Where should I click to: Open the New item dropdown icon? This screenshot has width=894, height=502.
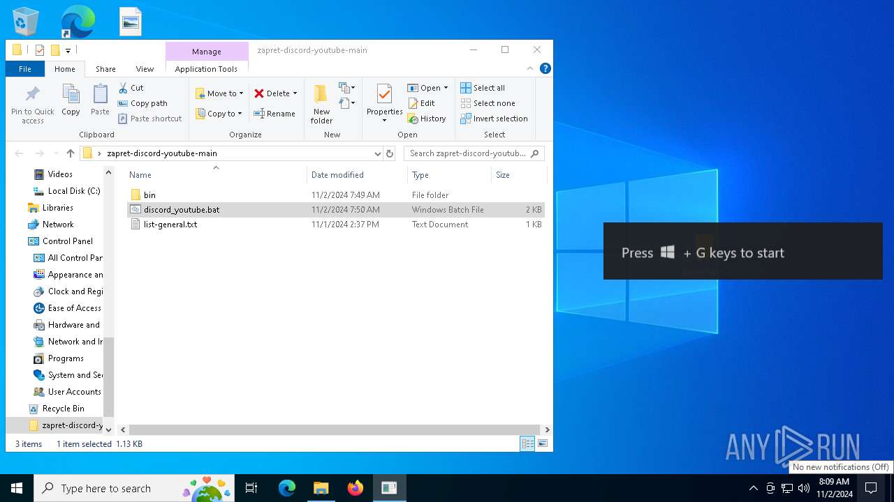tap(347, 88)
